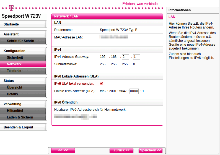This screenshot has height=155, width=220.
Task: Click the last octet IPv4 gateway field
Action: (136, 57)
